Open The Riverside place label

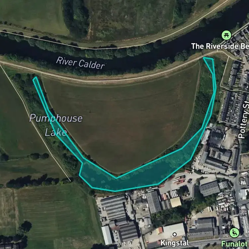coord(220,46)
